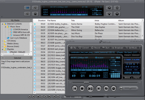Select the playlist row titled Minor Swing
This screenshot has width=145, height=100.
click(87, 30)
